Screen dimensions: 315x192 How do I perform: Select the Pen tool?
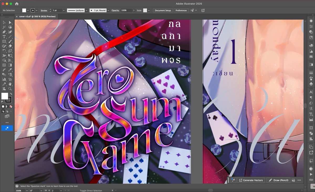tap(4, 32)
